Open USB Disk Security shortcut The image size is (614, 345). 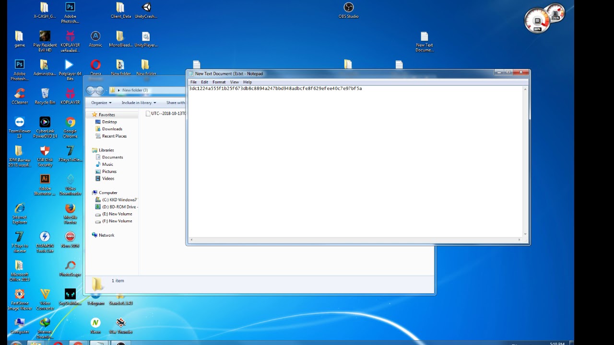pos(45,156)
